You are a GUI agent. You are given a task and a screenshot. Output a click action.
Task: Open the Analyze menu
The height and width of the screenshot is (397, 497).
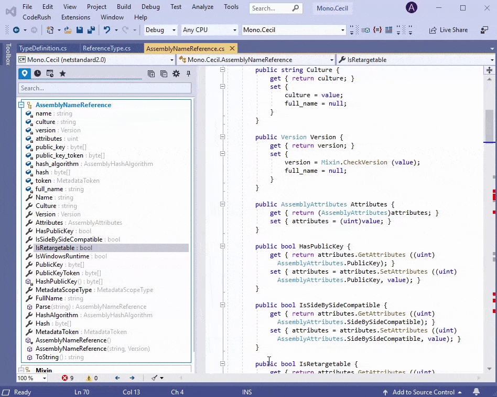tap(202, 7)
